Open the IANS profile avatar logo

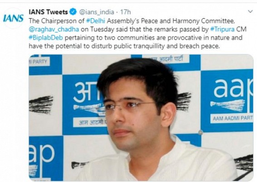[14, 18]
